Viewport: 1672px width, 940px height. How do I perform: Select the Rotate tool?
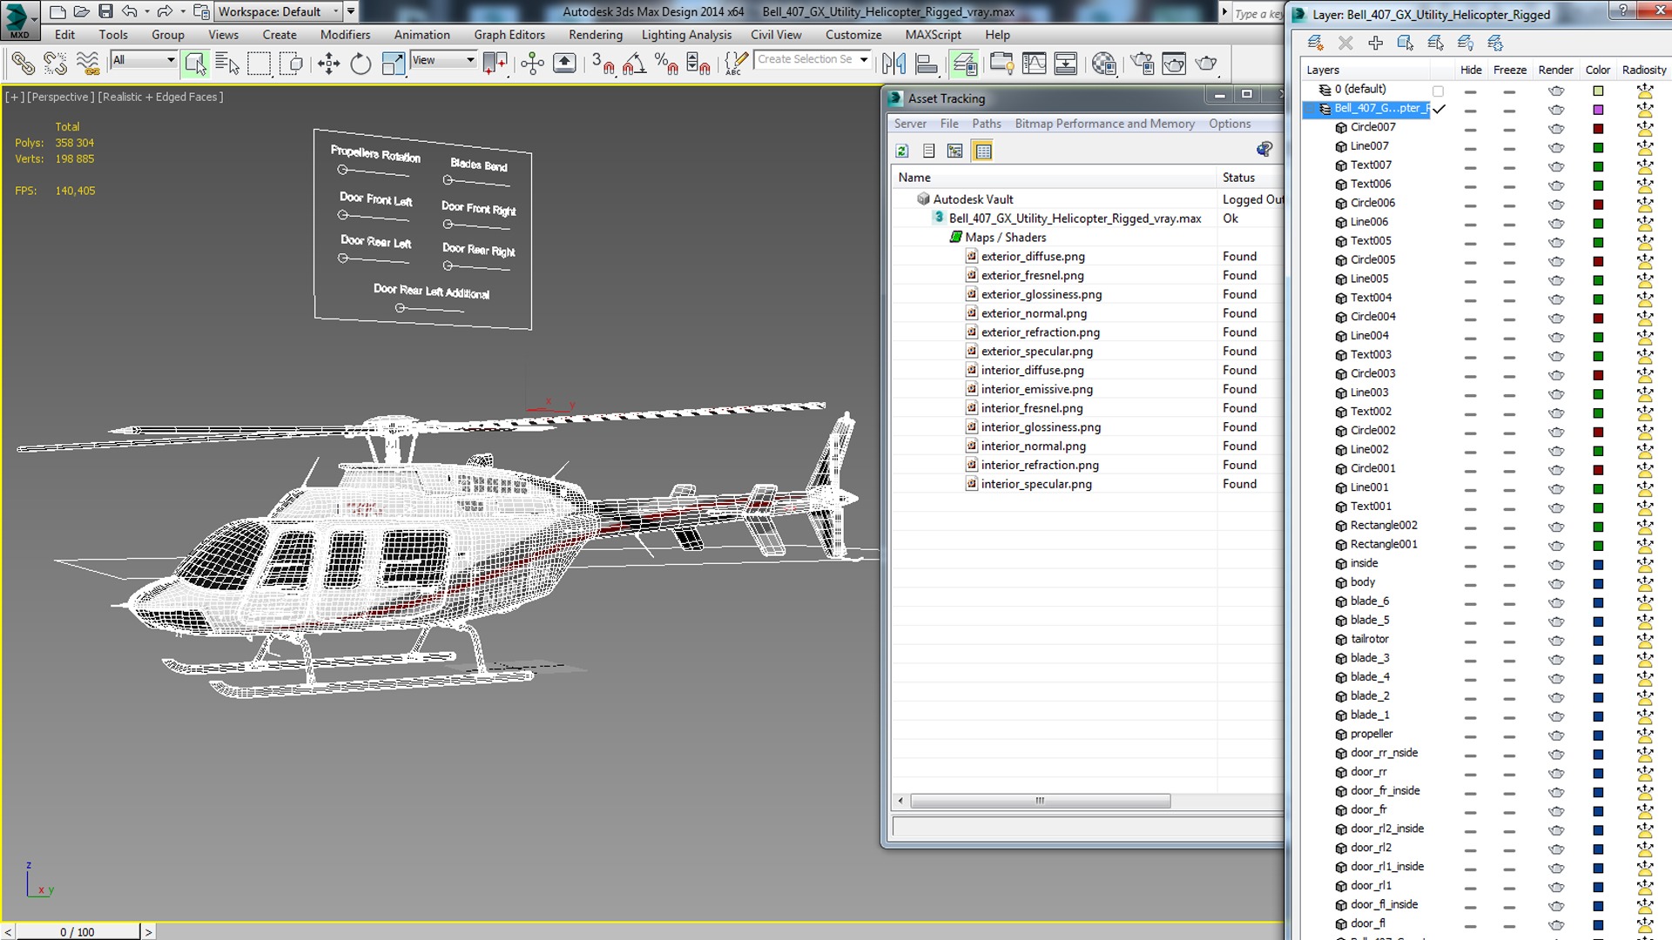[361, 64]
